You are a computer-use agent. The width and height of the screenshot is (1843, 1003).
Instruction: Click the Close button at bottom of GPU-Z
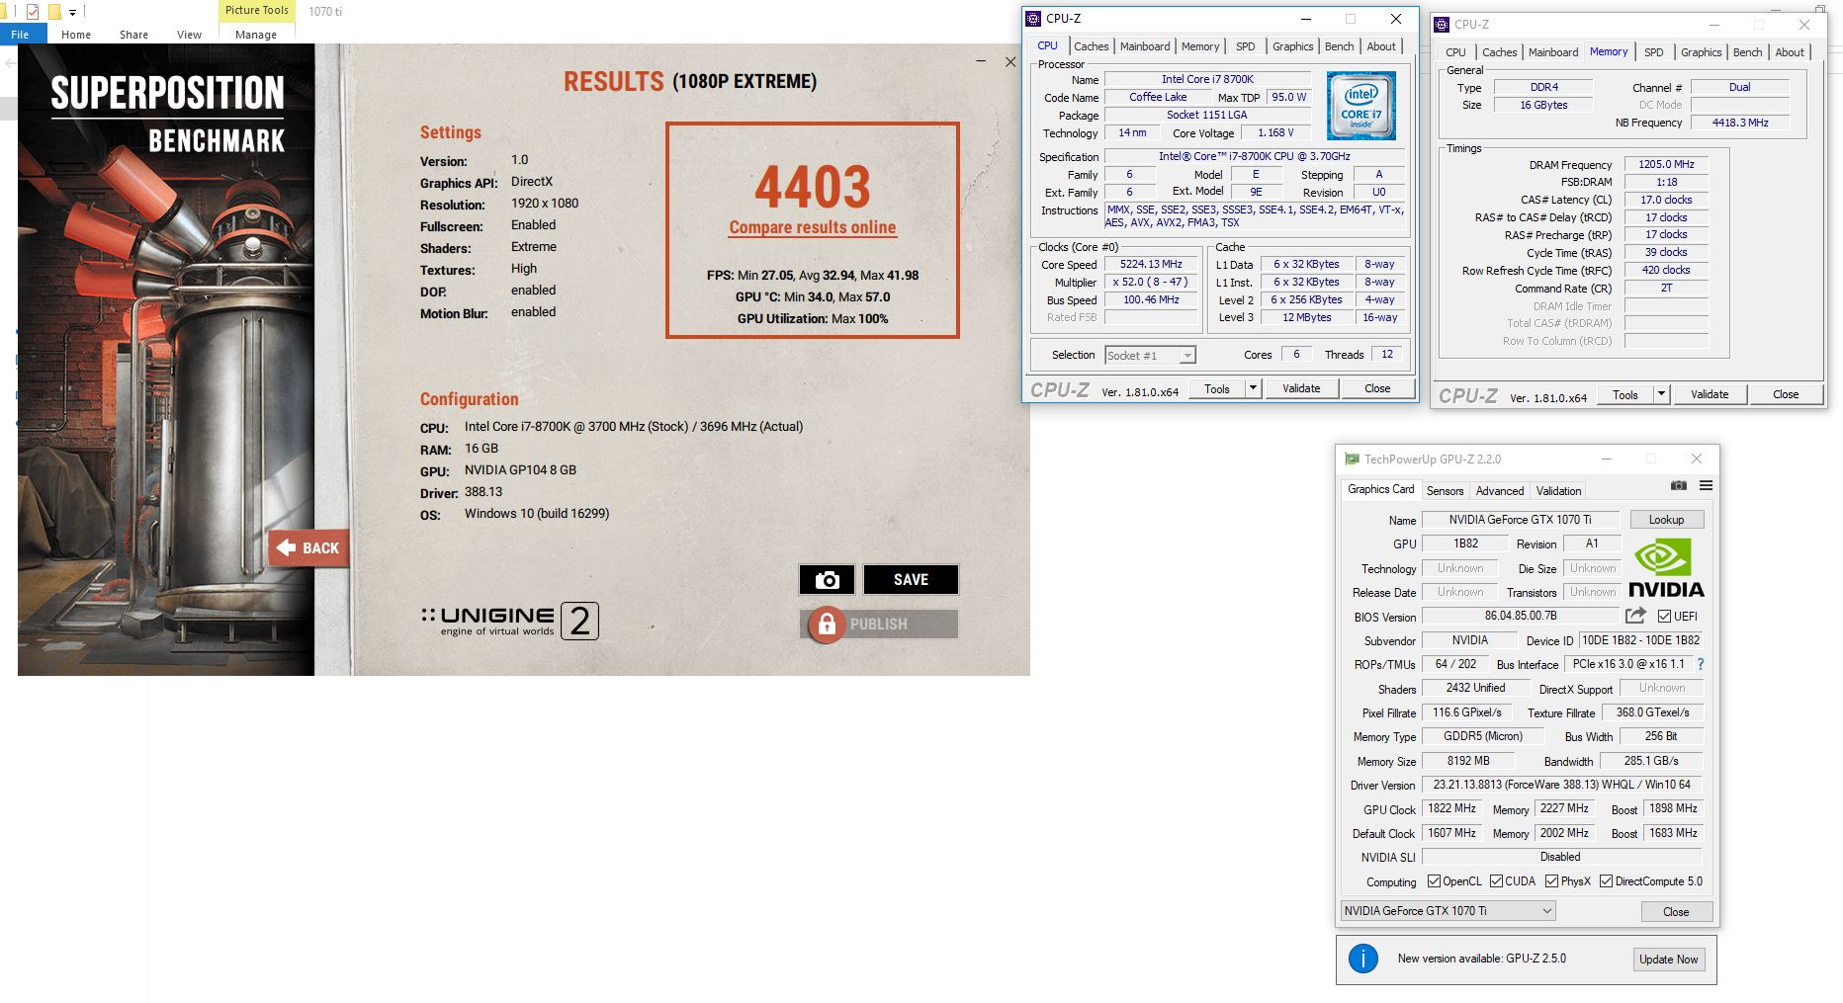click(x=1676, y=912)
